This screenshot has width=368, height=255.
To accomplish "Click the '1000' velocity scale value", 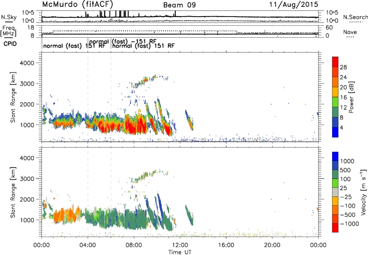I will pyautogui.click(x=347, y=161).
